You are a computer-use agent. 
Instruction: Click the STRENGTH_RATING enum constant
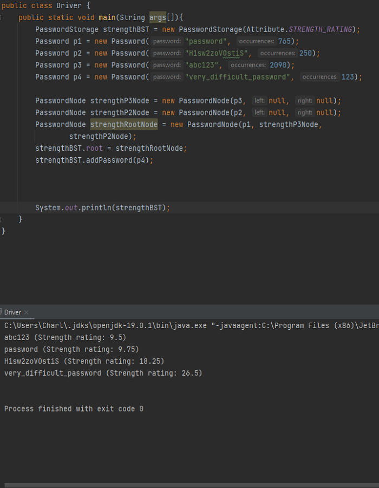(321, 30)
